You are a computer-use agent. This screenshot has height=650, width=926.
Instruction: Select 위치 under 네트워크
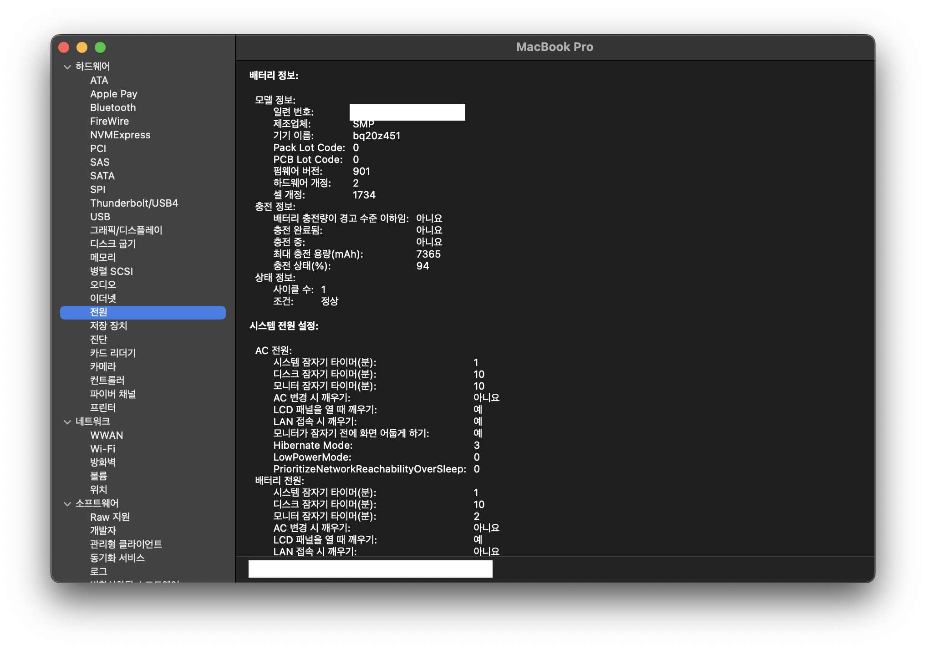pyautogui.click(x=98, y=490)
